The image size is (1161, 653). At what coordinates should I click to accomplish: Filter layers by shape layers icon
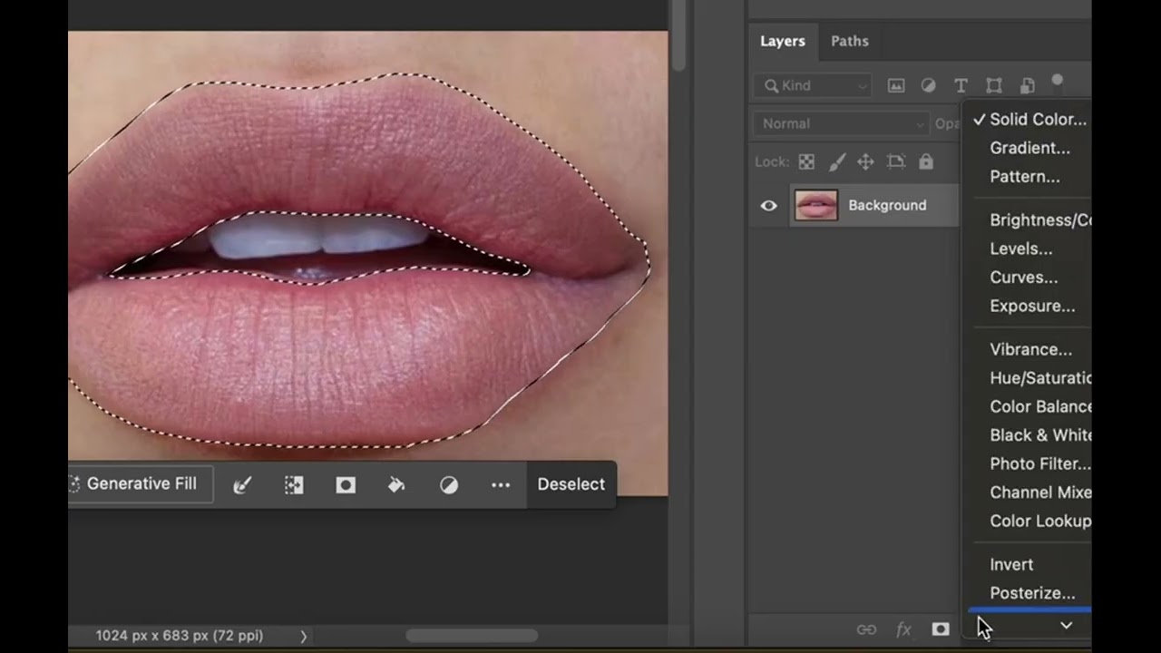point(994,85)
